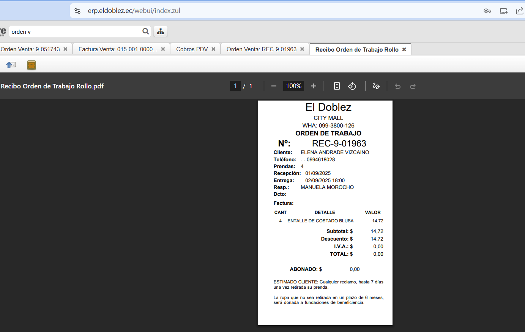Viewport: 525px width, 332px height.
Task: Open the browser password key icon
Action: pyautogui.click(x=487, y=11)
